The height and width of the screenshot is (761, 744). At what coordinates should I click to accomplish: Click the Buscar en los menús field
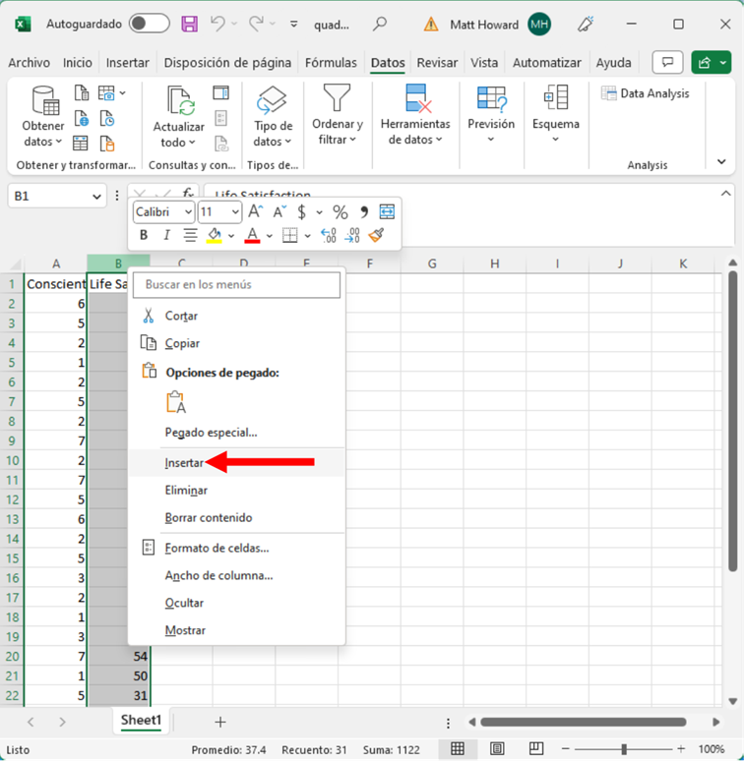pos(237,285)
